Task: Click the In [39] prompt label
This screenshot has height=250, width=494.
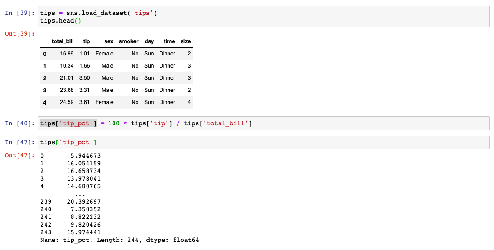Action: [x=20, y=13]
